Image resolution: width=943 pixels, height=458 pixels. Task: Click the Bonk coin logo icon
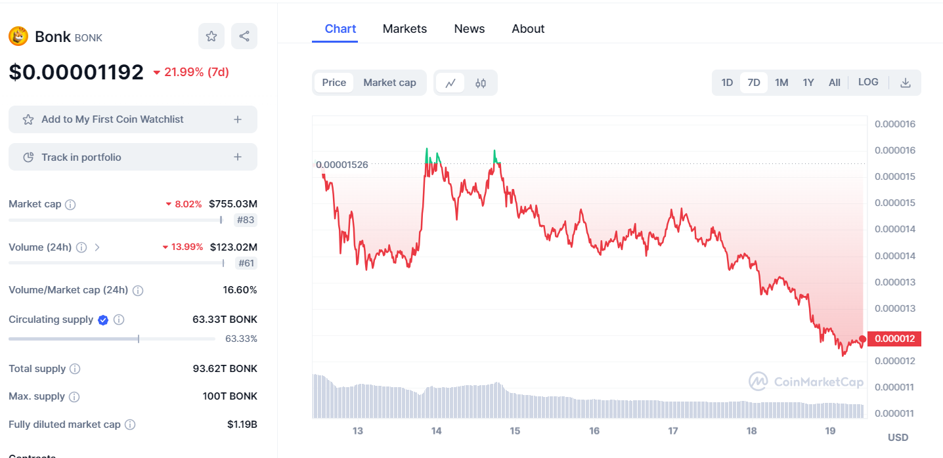pos(18,36)
